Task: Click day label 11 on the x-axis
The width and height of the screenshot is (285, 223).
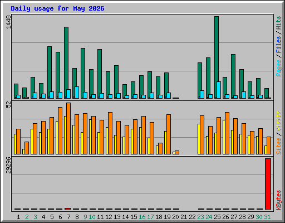Action: click(x=100, y=217)
